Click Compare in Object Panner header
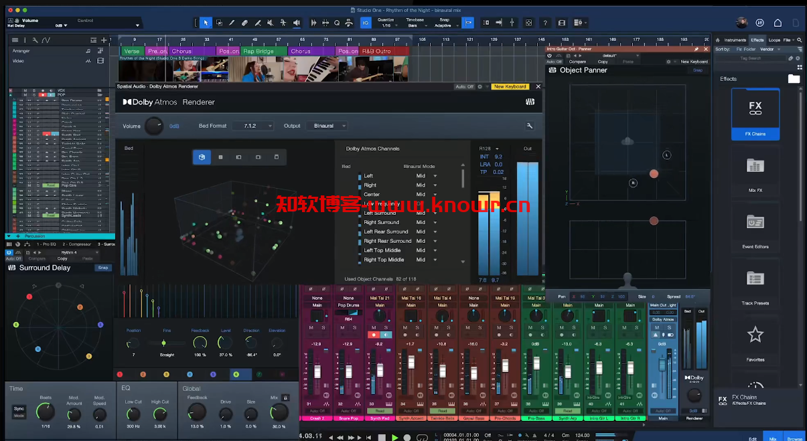This screenshot has width=807, height=441. (577, 62)
